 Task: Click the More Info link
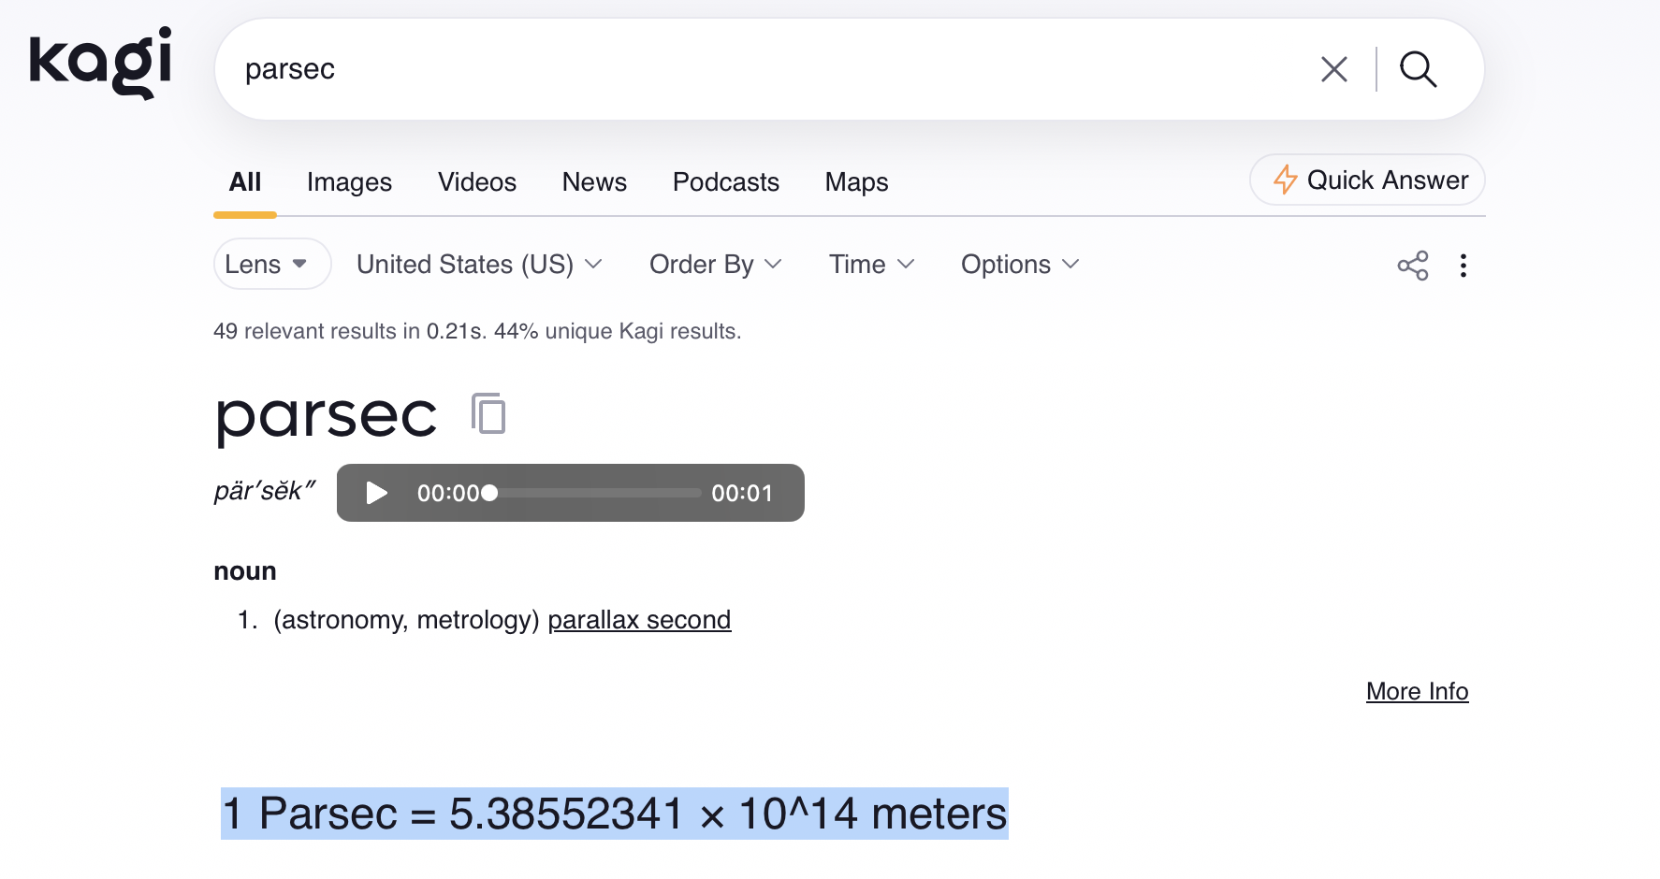(1417, 691)
